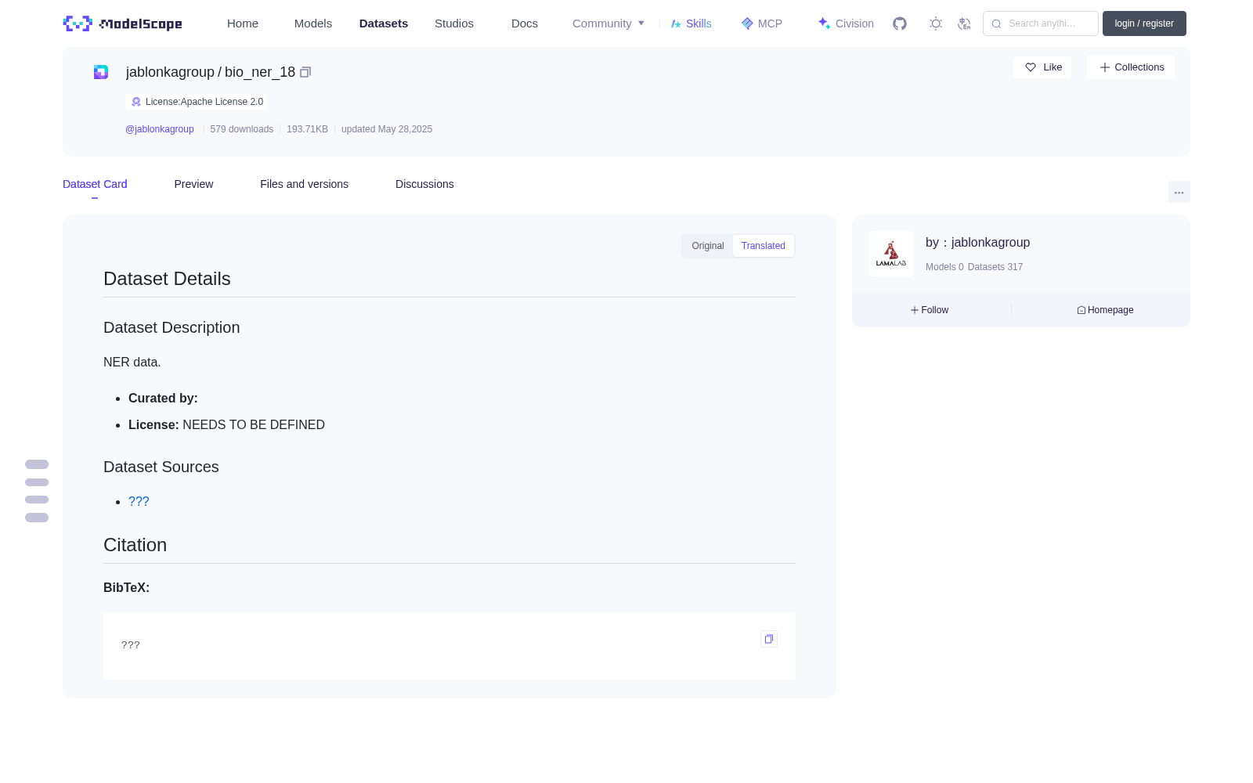The image size is (1253, 783).
Task: Select the Translated text toggle
Action: coord(764,246)
